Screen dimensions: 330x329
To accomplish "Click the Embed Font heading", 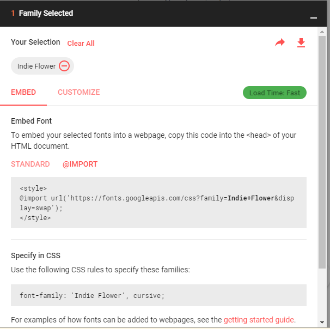I will coord(32,121).
